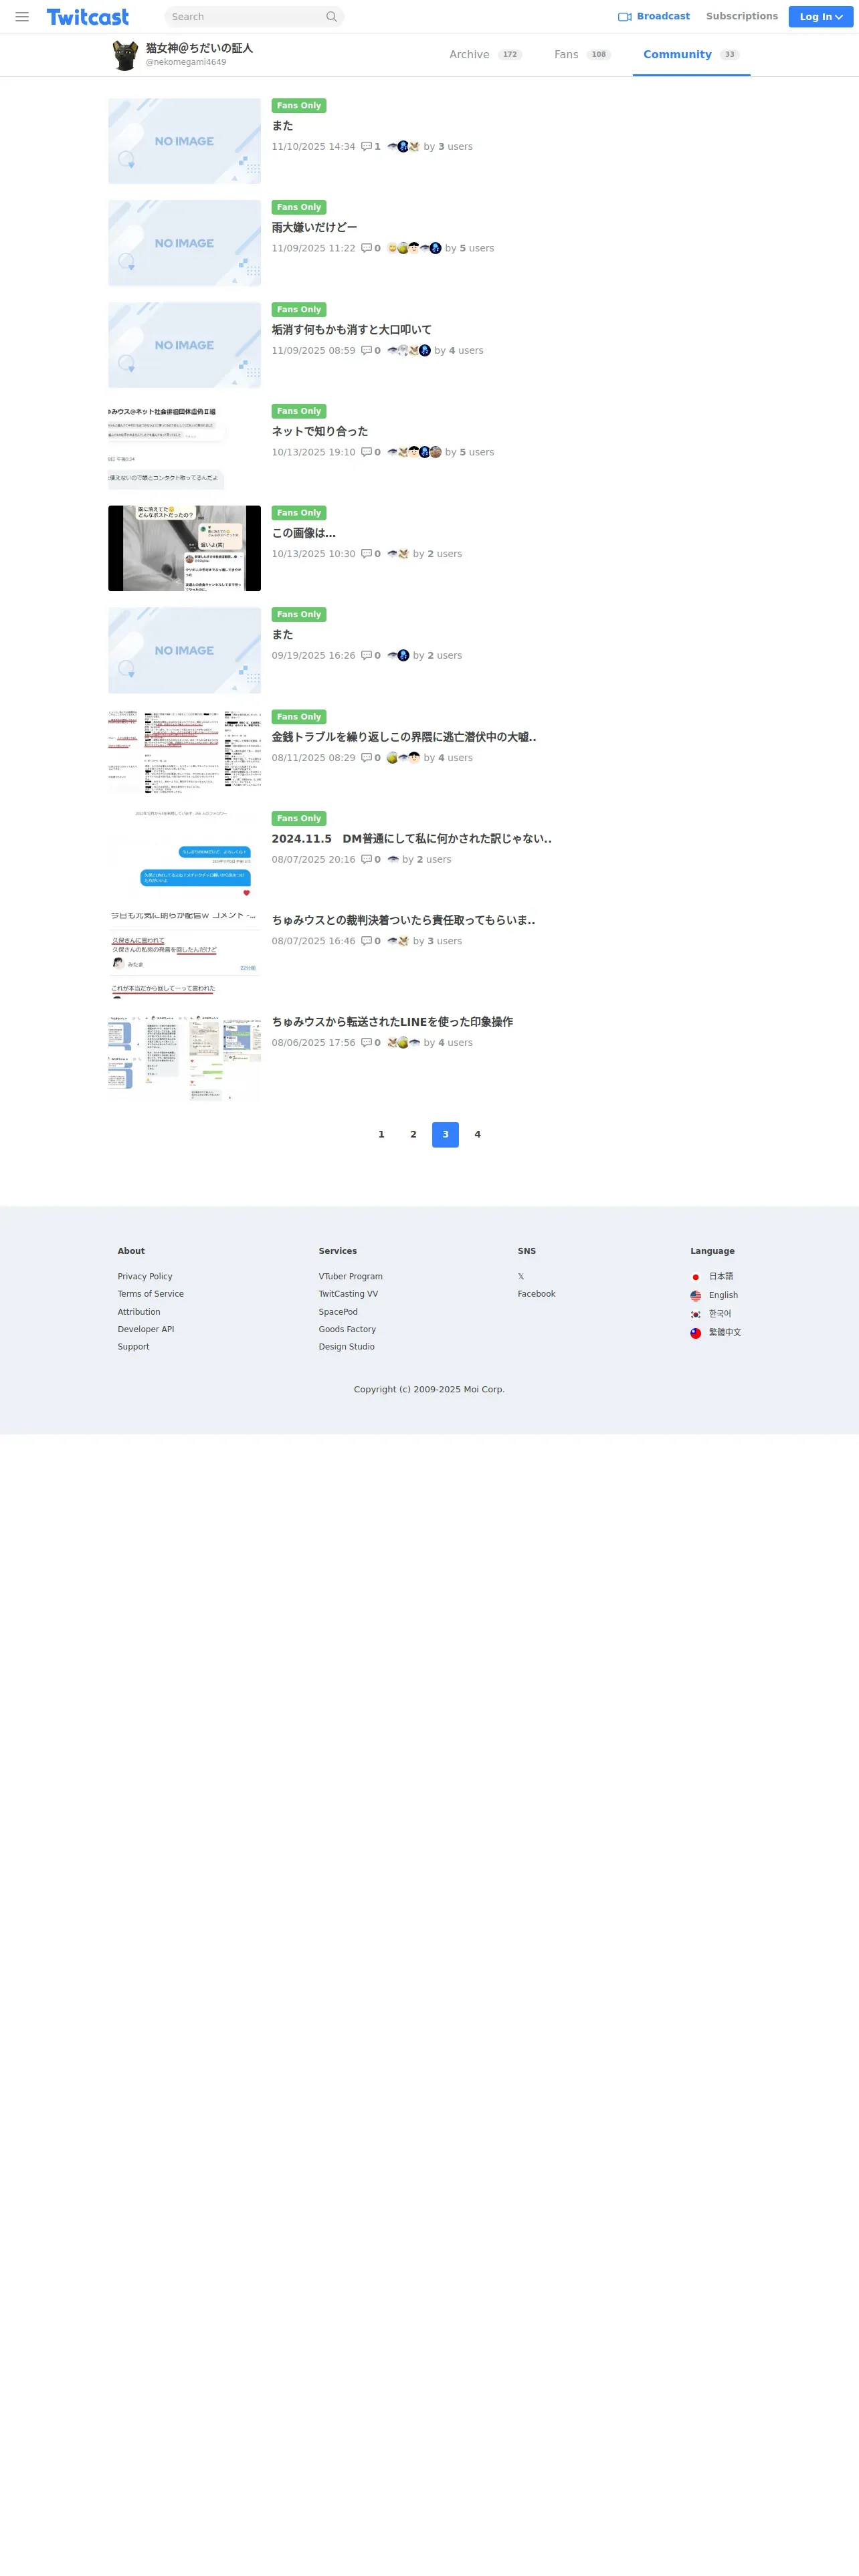The image size is (859, 2576).
Task: Click comment icon on 08/07/2025 20:16 post
Action: [366, 860]
